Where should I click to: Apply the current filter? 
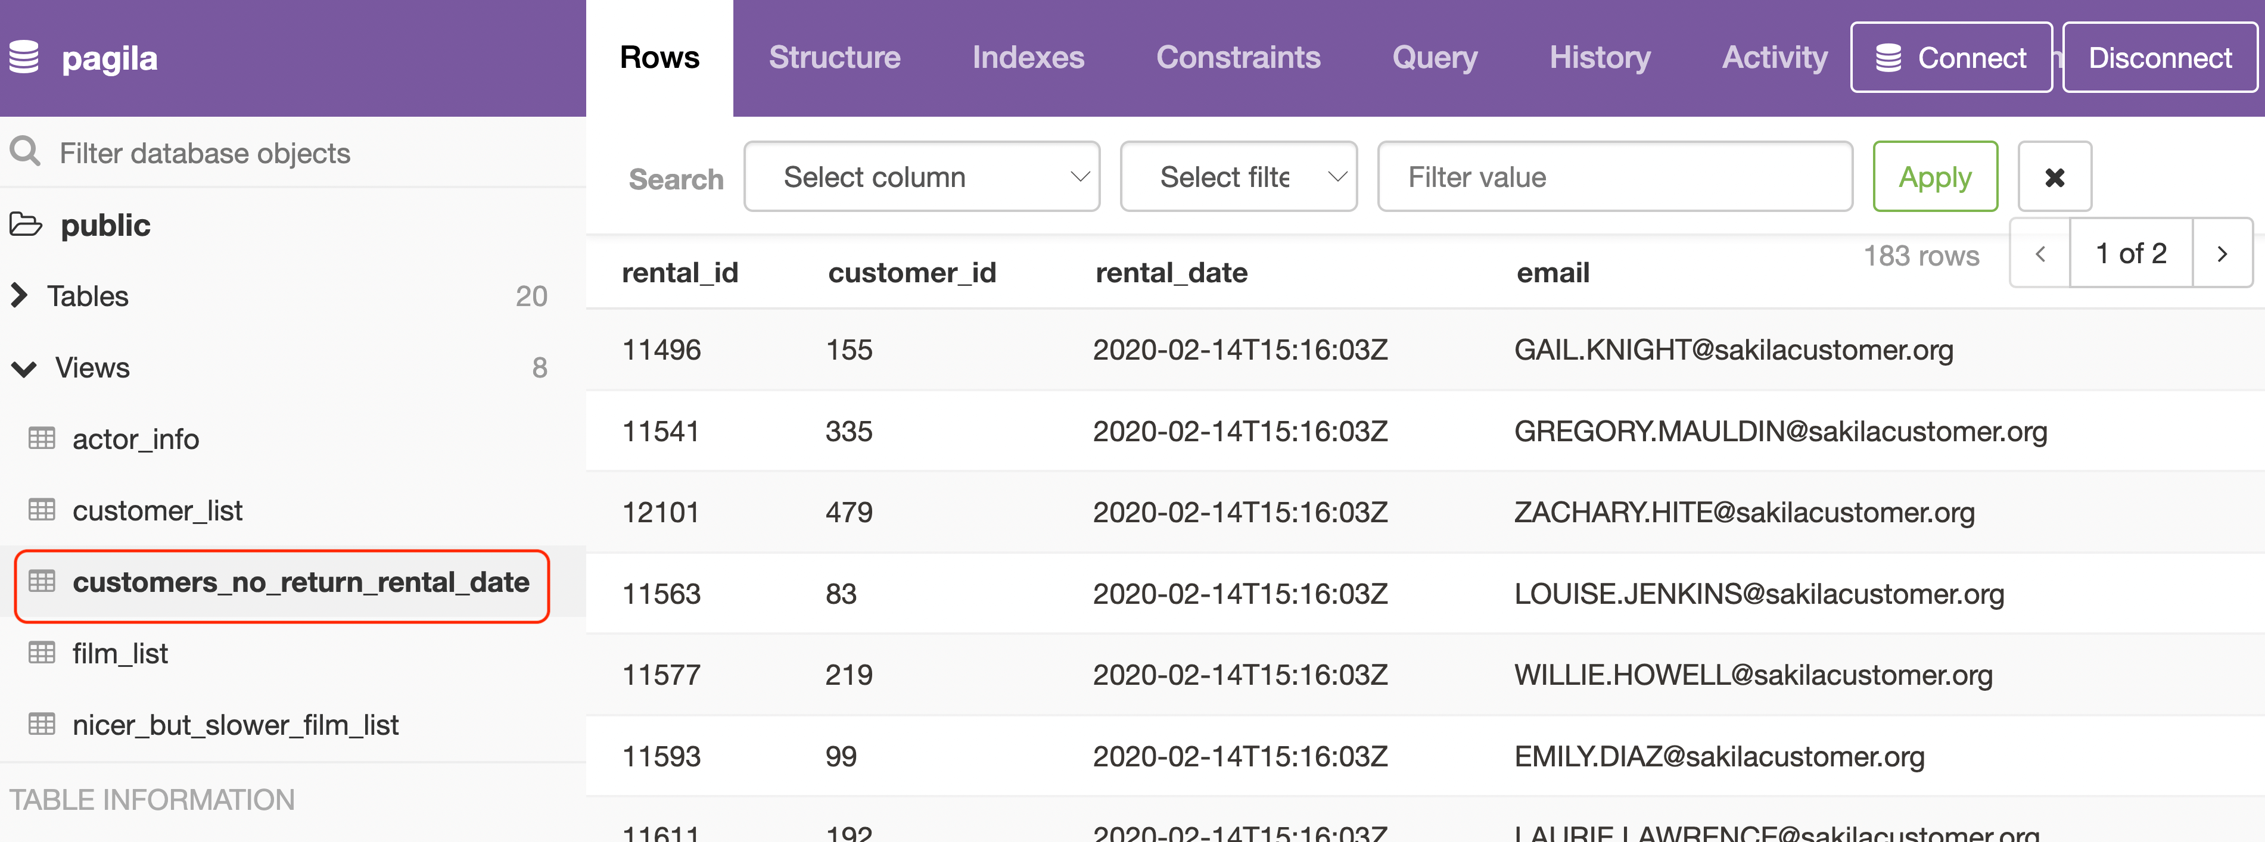point(1934,177)
